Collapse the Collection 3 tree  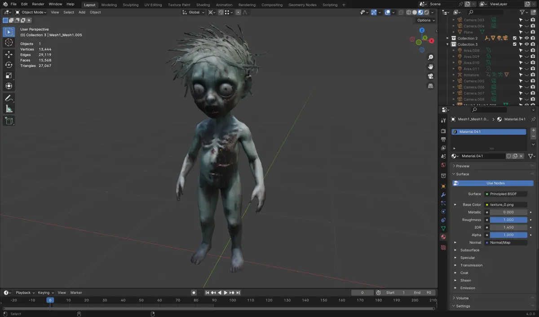click(447, 44)
